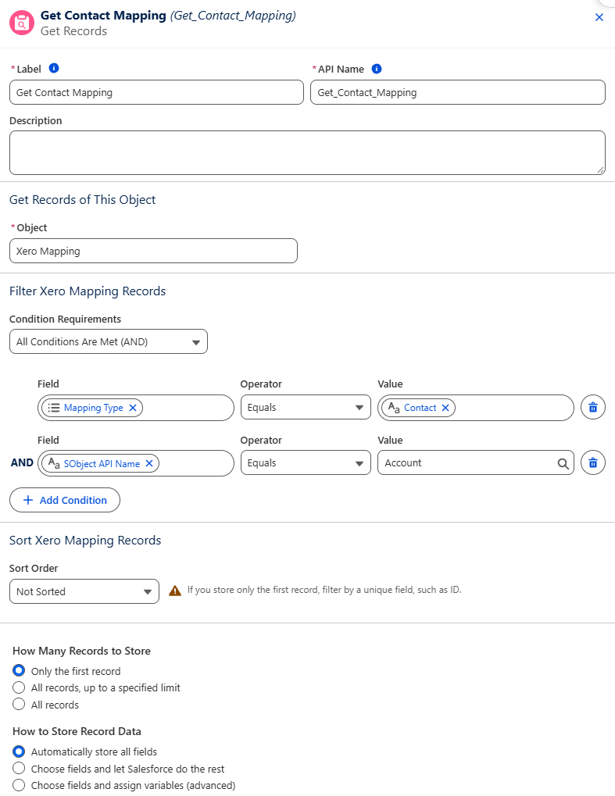Click the AND label before second condition
This screenshot has width=615, height=796.
(x=22, y=462)
